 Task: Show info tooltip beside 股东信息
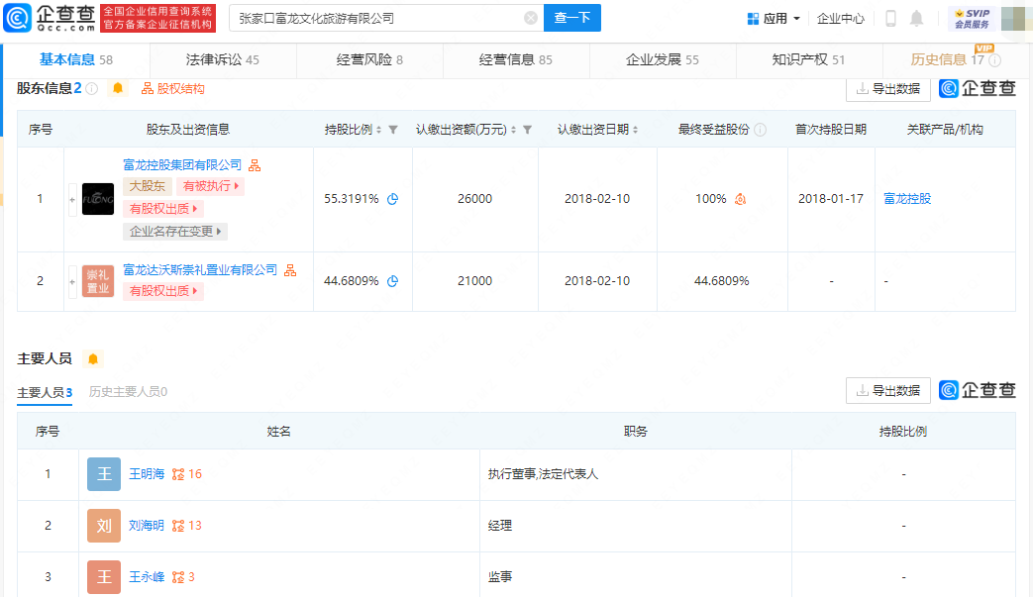pyautogui.click(x=92, y=88)
